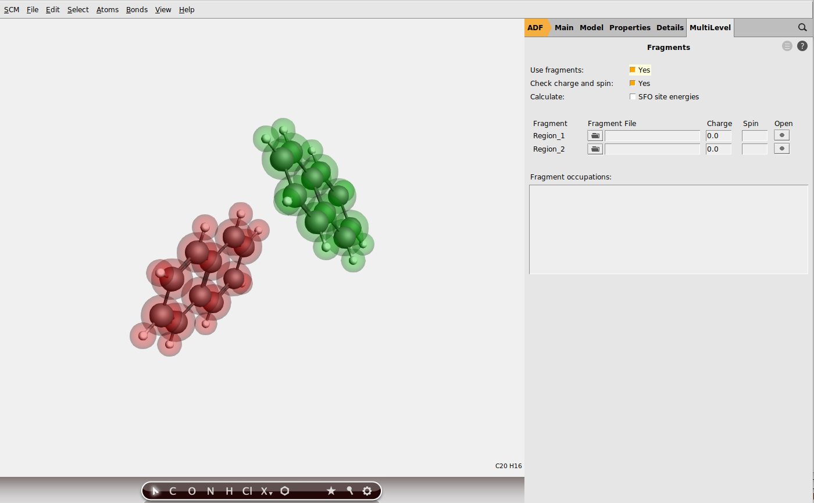Select the Chlorine element swatch
The height and width of the screenshot is (503, 814).
[247, 491]
